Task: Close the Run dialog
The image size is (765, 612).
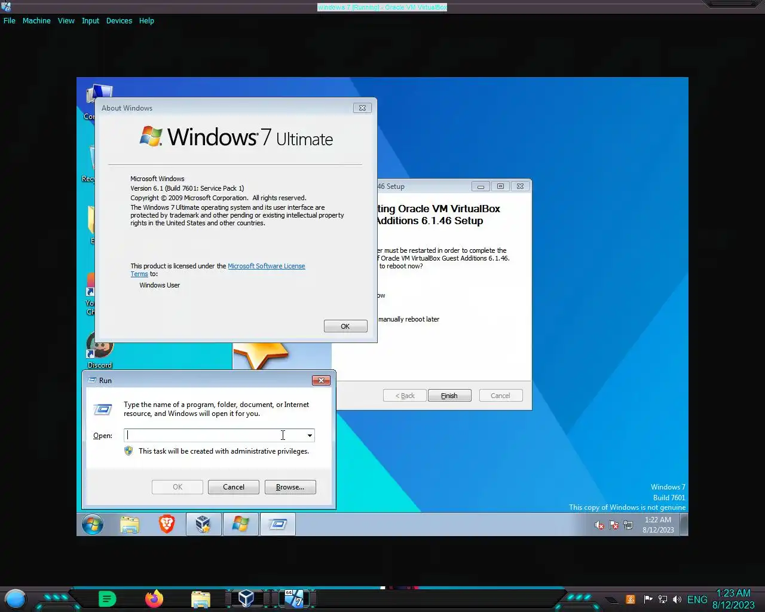Action: pos(321,381)
